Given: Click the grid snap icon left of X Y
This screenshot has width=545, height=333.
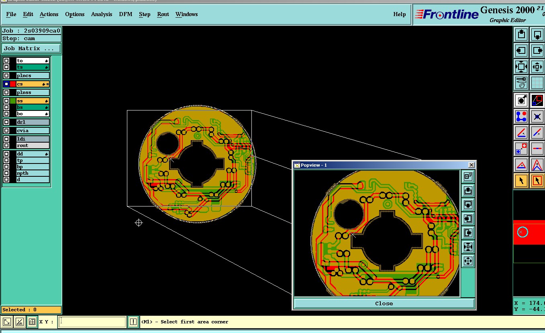Looking at the screenshot, I should [32, 322].
